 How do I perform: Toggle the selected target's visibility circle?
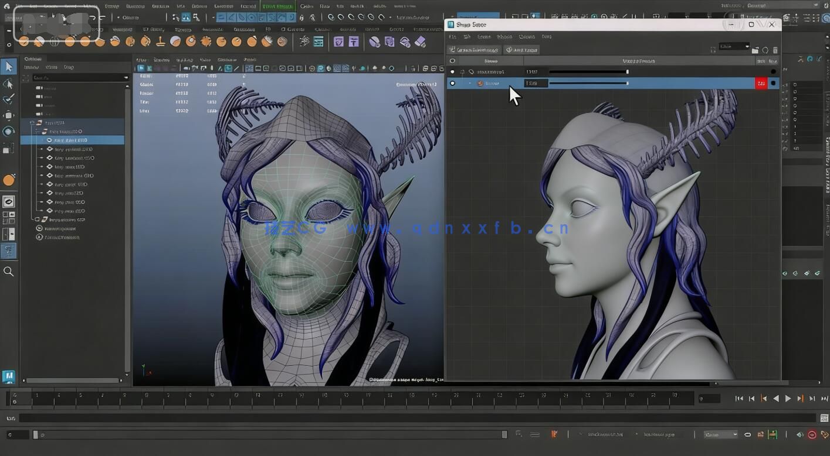pos(452,83)
